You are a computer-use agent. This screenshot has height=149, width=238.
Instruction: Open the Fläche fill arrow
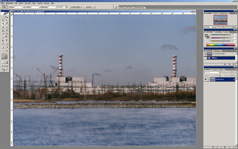coord(236,75)
